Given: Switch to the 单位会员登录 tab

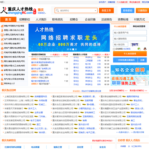Looking at the screenshot, I should [139, 26].
